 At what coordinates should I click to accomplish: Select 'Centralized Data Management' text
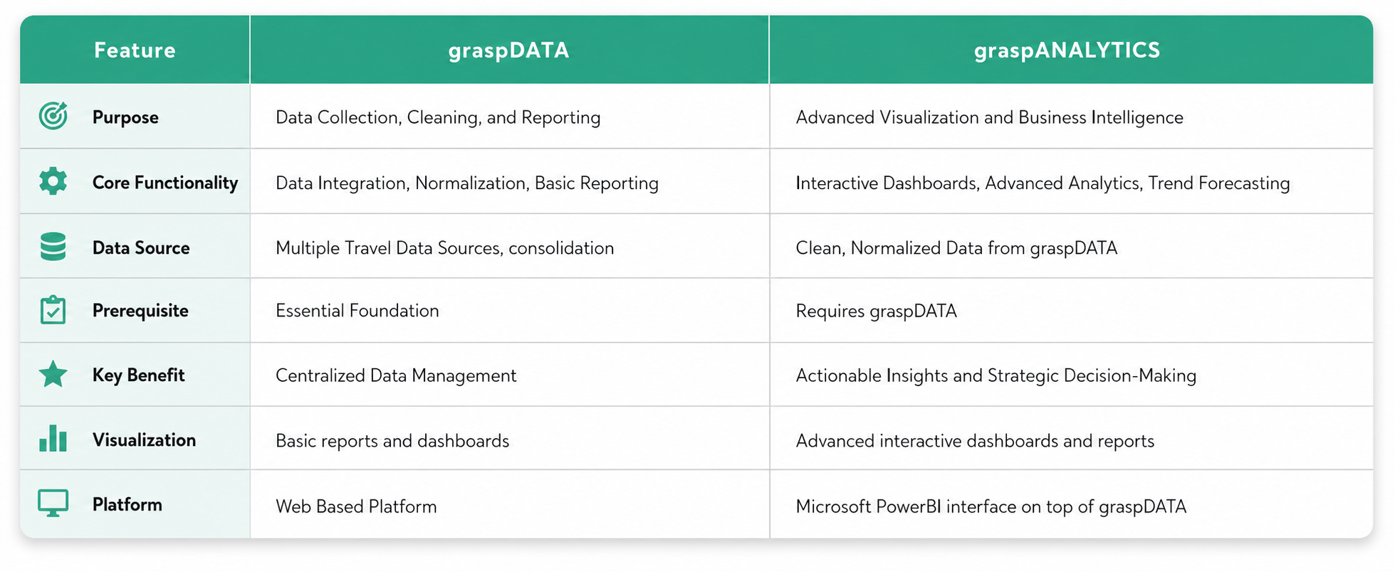[x=396, y=375]
